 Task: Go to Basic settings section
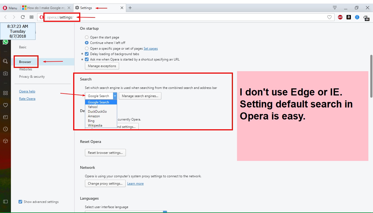pyautogui.click(x=23, y=47)
